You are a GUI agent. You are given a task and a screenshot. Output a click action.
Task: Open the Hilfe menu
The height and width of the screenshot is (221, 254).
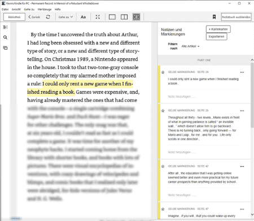click(58, 9)
